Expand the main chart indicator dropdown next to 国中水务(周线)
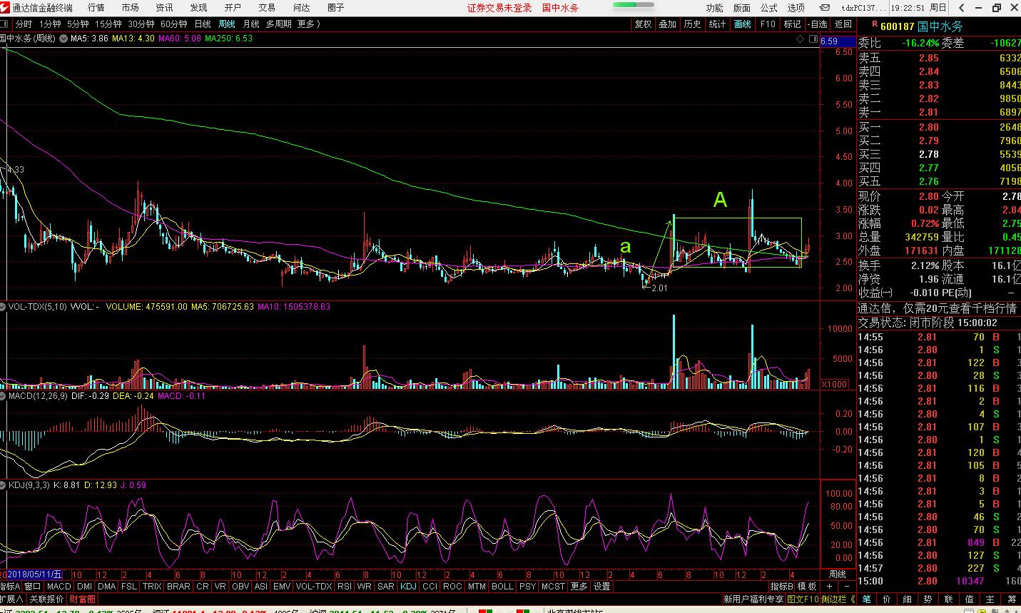 (64, 39)
